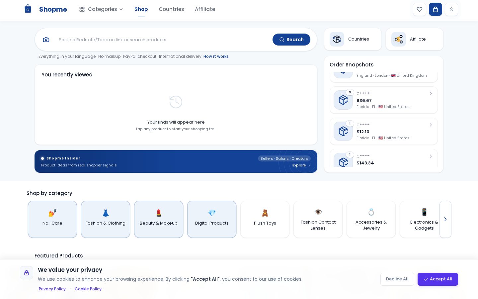Click the lipstick emoji in Beauty & Makeup
Viewport: 478px width, 299px height.
click(x=159, y=213)
